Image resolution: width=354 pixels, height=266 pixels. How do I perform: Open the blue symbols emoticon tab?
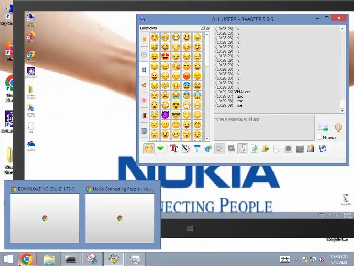(144, 131)
